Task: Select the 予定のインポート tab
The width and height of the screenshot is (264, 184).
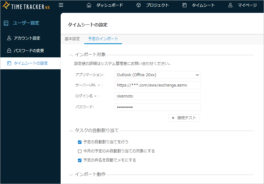Action: (x=103, y=39)
